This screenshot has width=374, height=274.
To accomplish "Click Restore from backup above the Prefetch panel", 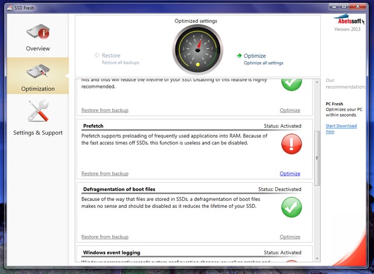I will tap(105, 111).
